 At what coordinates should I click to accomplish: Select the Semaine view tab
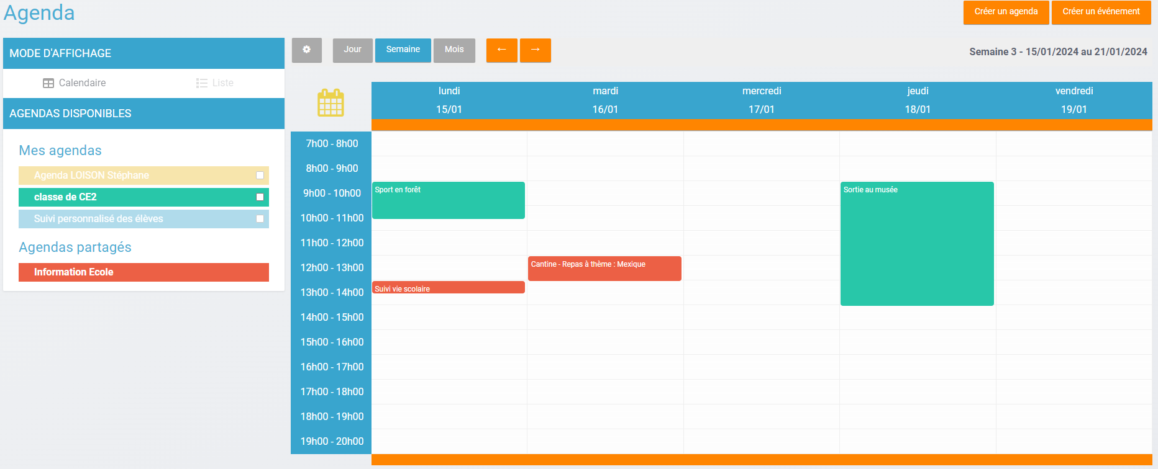[403, 50]
